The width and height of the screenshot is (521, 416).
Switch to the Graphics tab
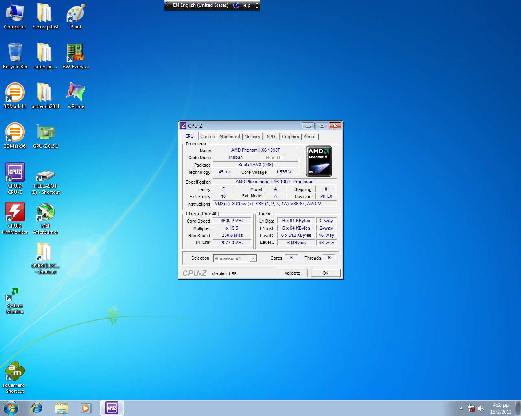click(291, 136)
